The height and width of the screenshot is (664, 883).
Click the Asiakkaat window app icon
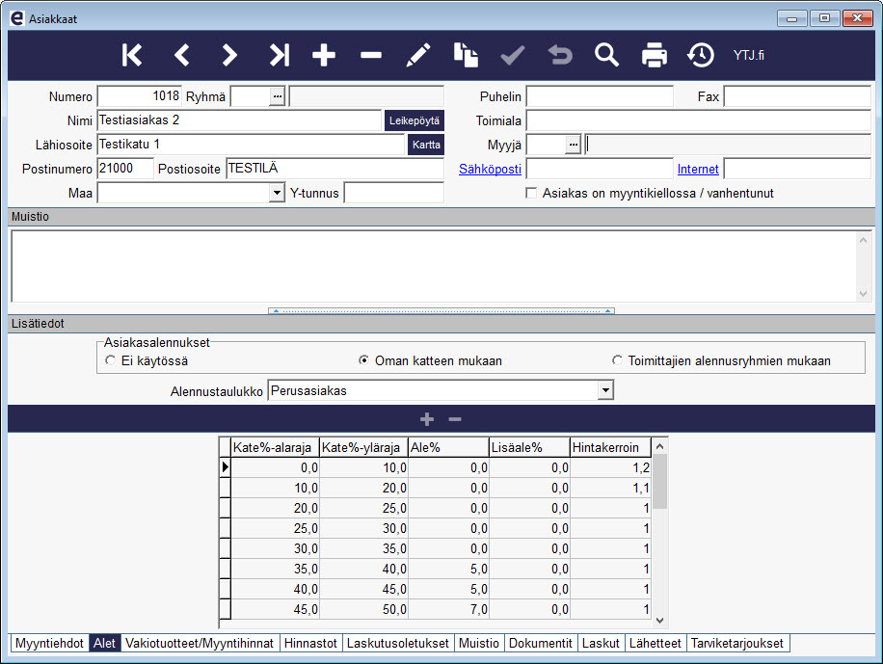pos(17,18)
